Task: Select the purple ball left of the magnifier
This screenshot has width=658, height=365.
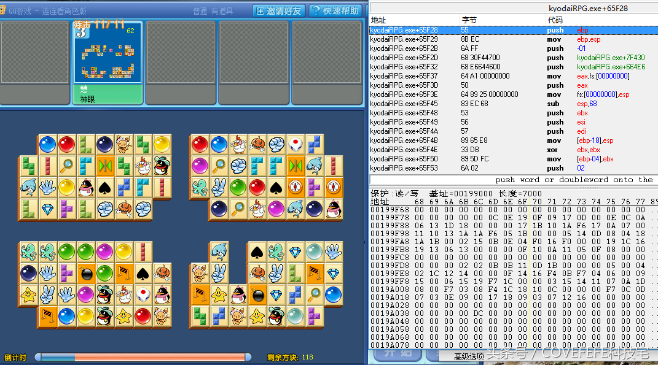Action: pyautogui.click(x=200, y=166)
